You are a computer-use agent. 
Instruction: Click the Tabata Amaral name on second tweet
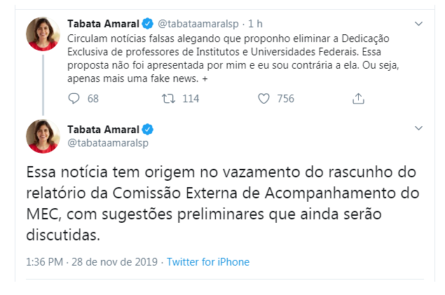pyautogui.click(x=103, y=129)
